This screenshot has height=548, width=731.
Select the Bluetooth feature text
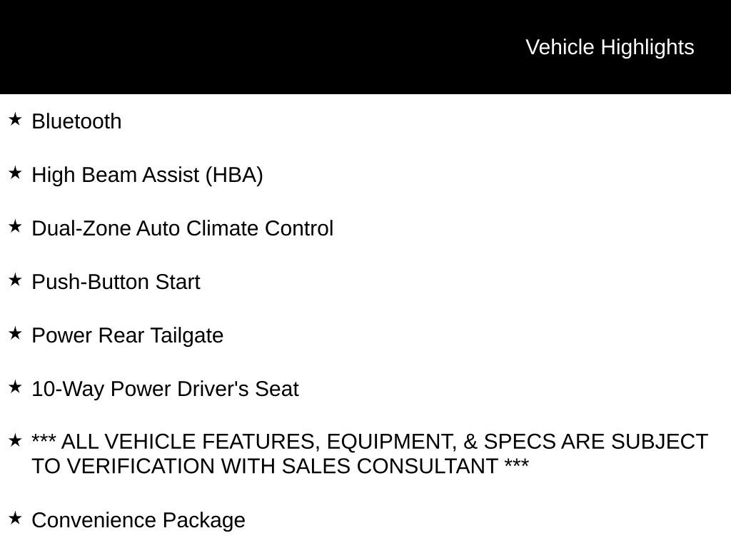point(76,121)
